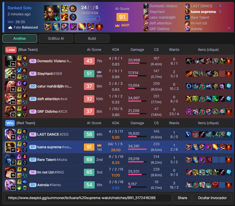Click the match URL input field
The image size is (235, 206).
pos(88,198)
